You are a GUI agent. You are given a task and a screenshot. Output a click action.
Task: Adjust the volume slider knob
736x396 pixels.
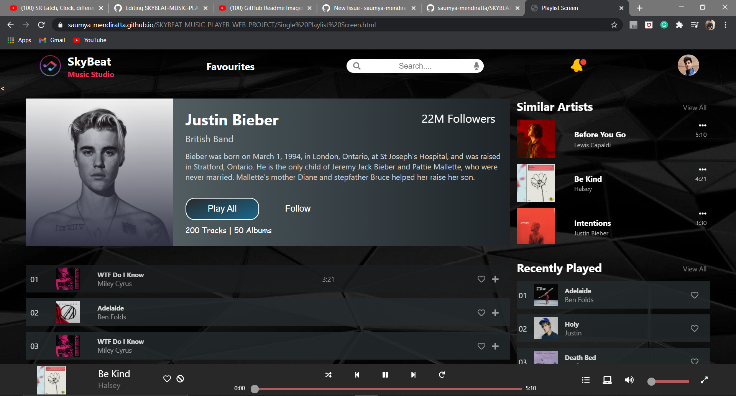click(651, 381)
